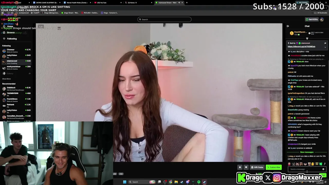
Task: Click the clav stream tag
Action: tap(121, 174)
